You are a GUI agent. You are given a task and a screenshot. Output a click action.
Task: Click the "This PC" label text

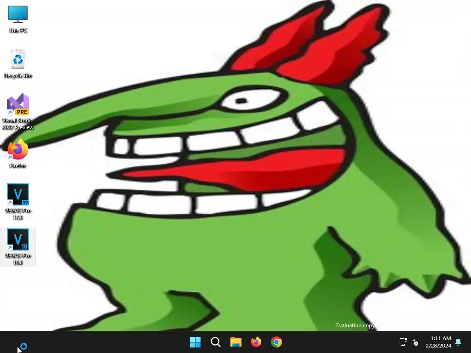click(x=18, y=30)
